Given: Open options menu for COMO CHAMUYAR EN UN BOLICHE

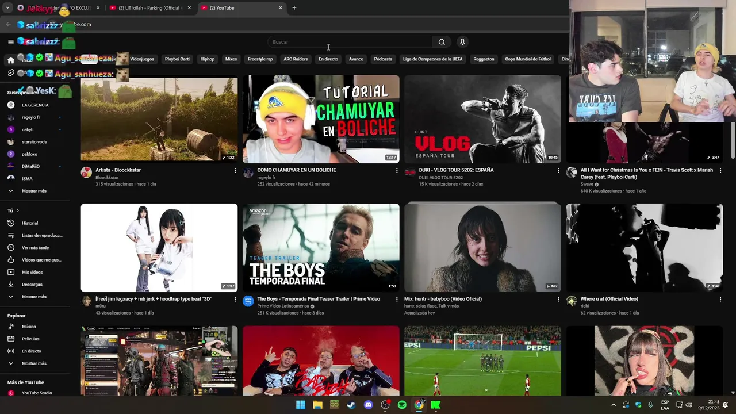Looking at the screenshot, I should point(396,170).
